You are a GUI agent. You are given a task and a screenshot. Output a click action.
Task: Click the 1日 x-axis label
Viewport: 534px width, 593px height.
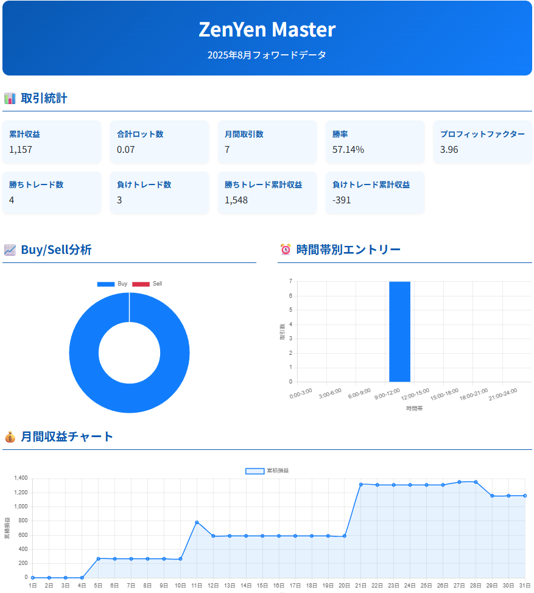tap(33, 586)
